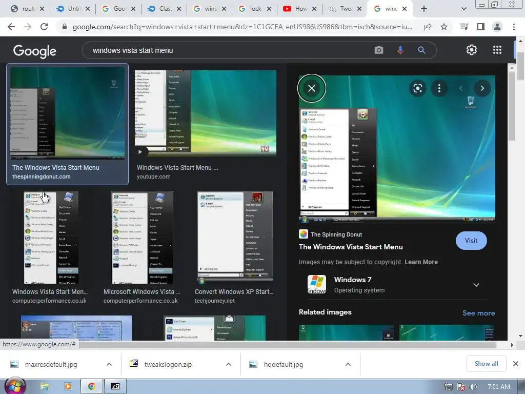525x394 pixels.
Task: Open the tab search dropdown
Action: coord(463,9)
